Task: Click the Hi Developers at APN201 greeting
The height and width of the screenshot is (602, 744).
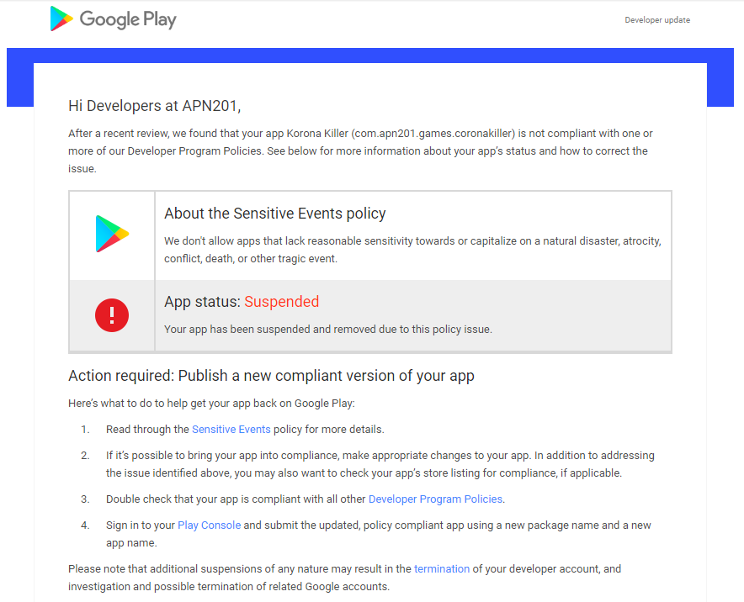Action: click(x=154, y=106)
